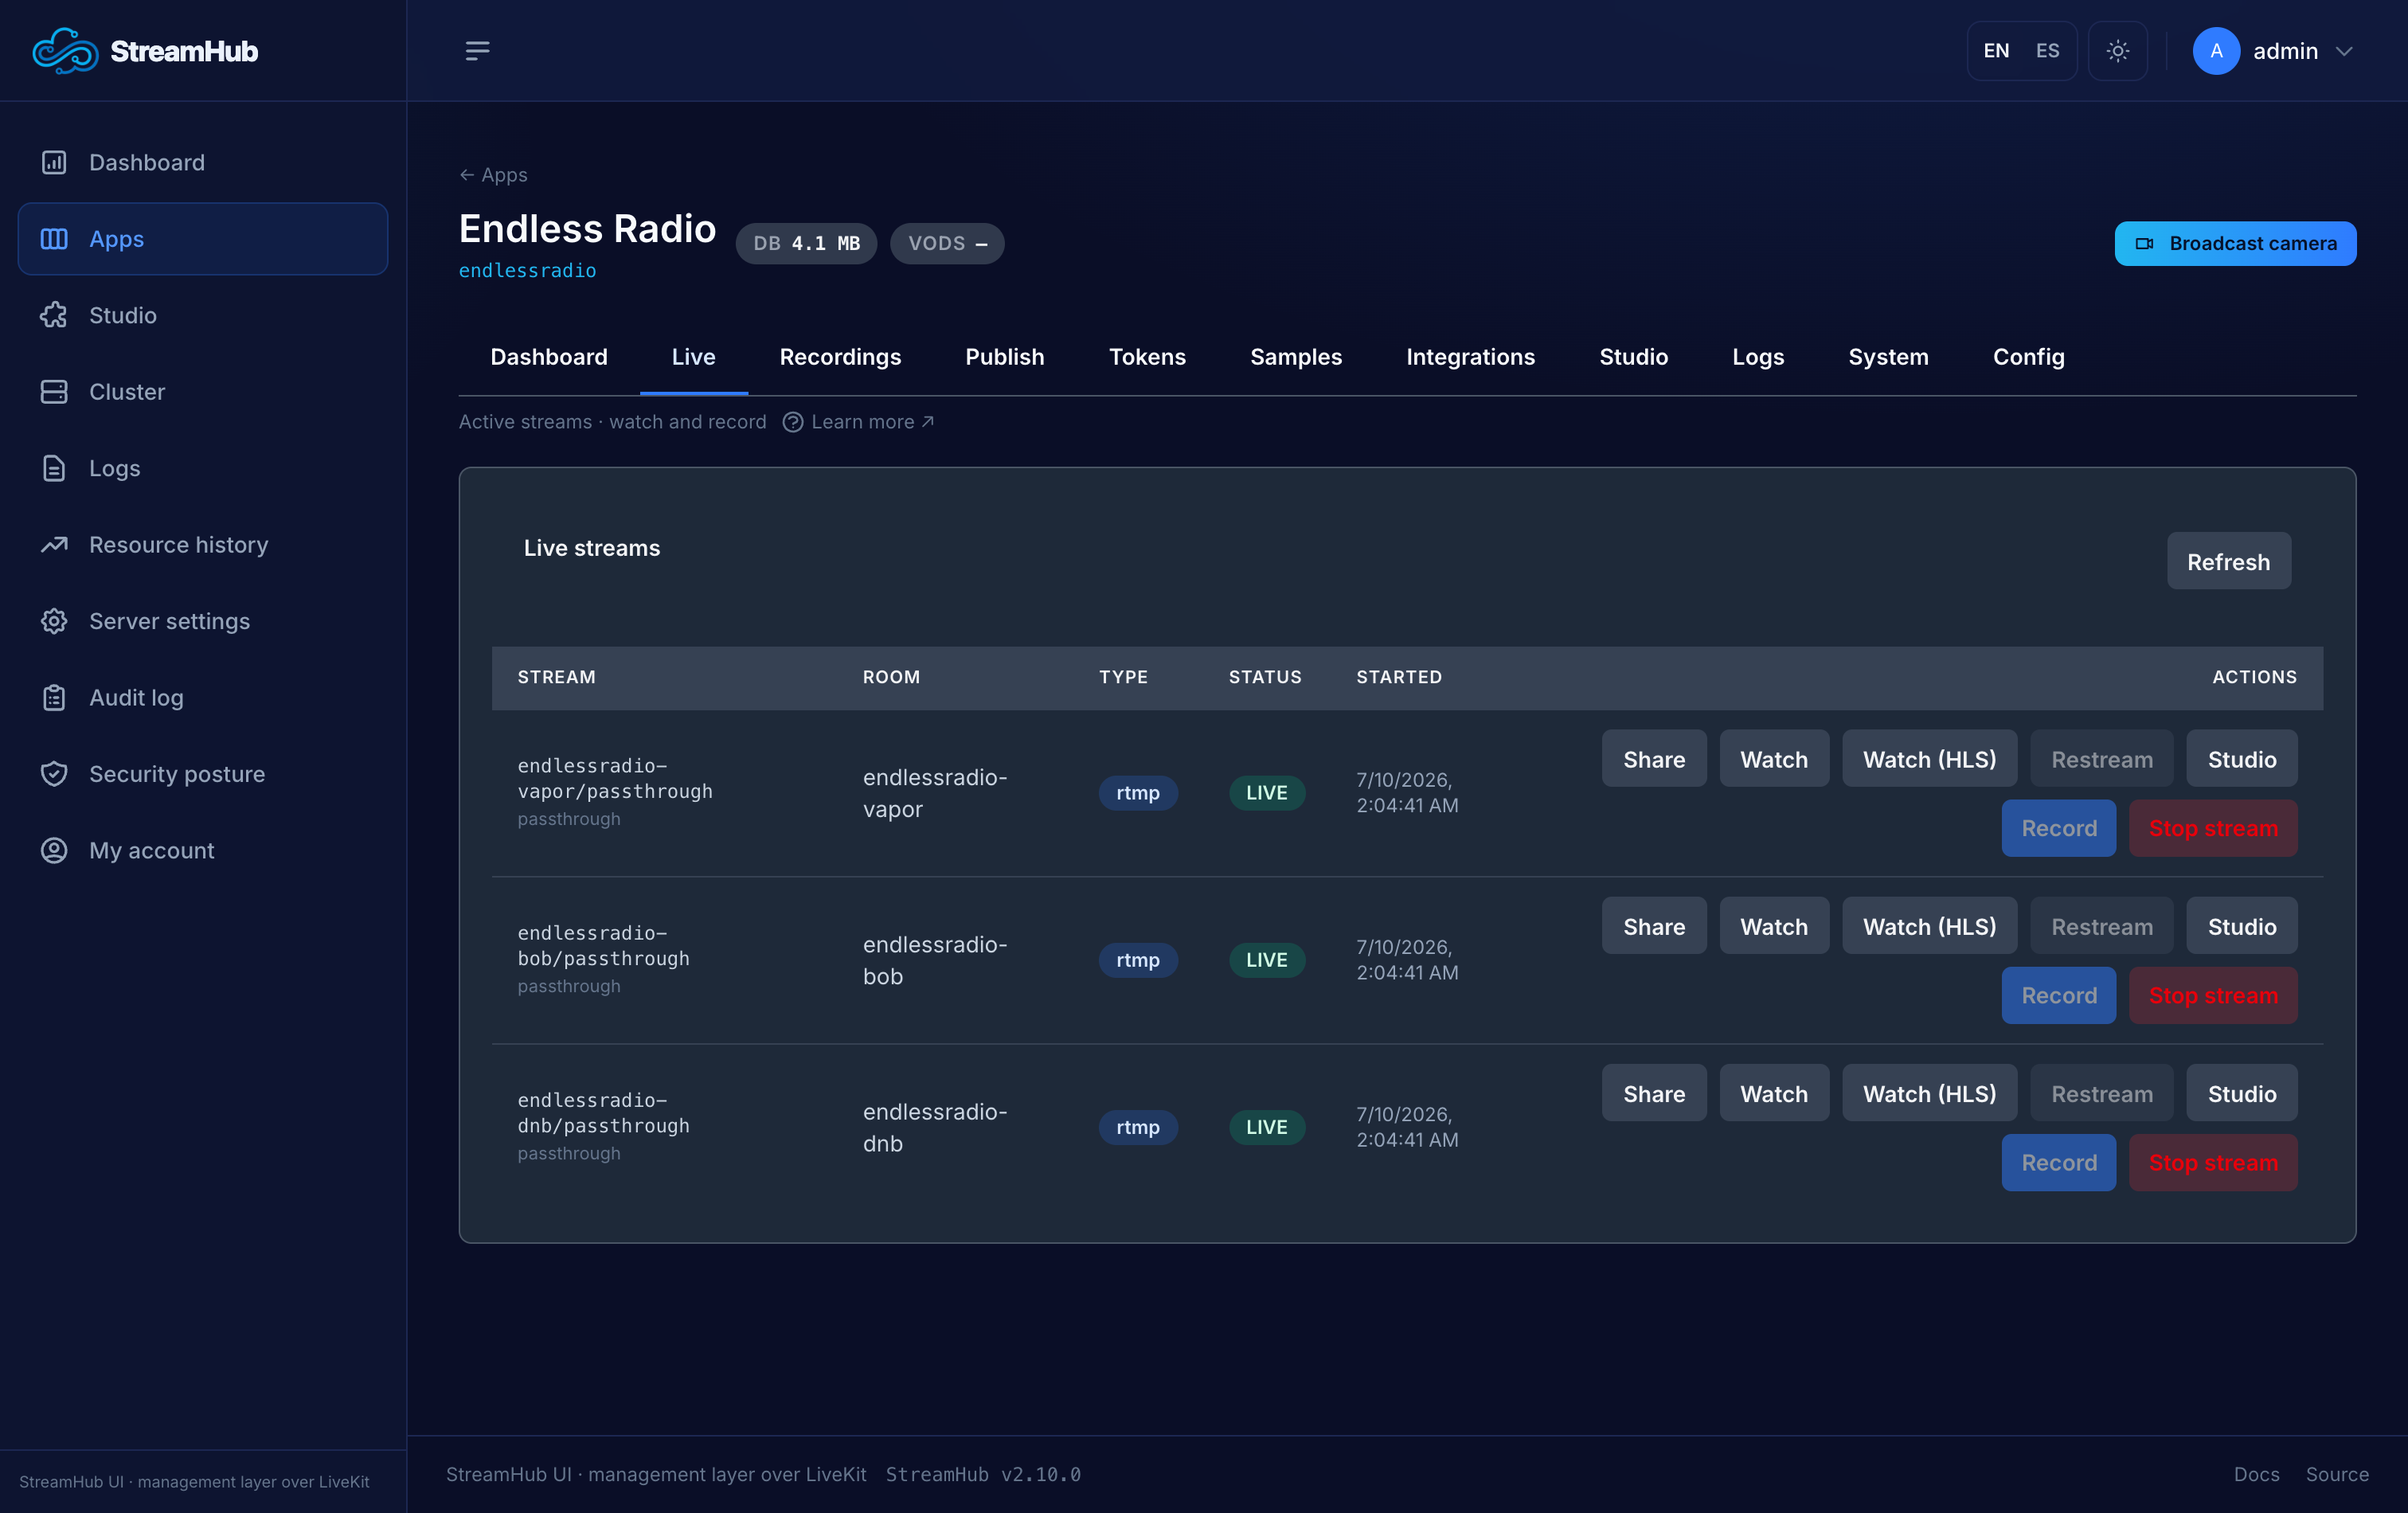Click the admin avatar circle
The height and width of the screenshot is (1513, 2408).
2216,51
